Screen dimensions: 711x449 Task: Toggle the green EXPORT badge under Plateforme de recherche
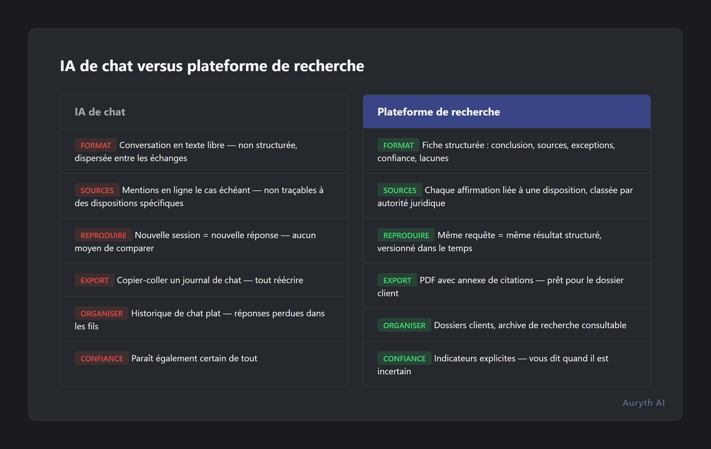(x=397, y=280)
